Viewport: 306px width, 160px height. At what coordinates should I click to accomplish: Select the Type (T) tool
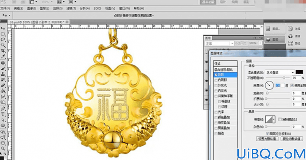click(3, 114)
